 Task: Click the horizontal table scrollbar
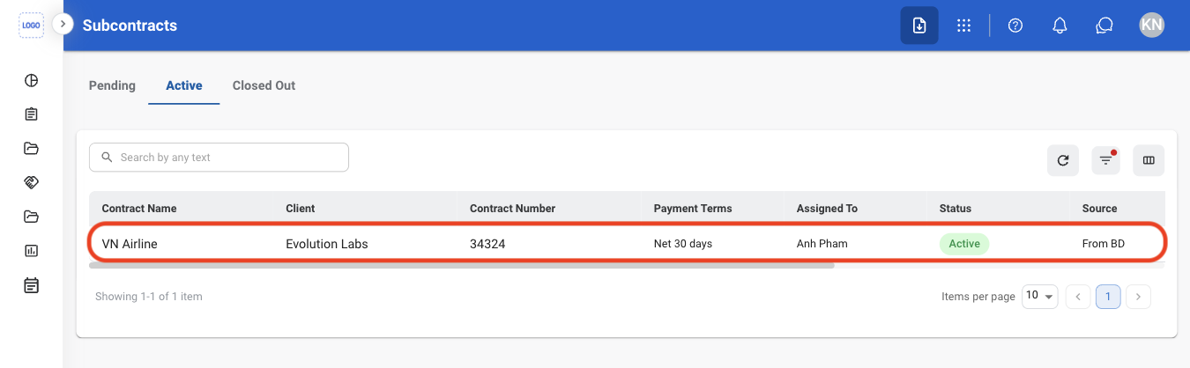(x=462, y=265)
